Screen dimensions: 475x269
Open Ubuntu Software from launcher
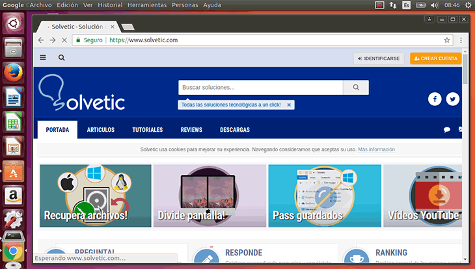[x=13, y=172]
